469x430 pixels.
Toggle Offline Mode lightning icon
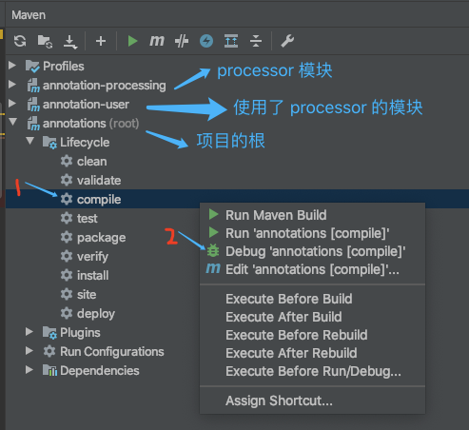(206, 41)
